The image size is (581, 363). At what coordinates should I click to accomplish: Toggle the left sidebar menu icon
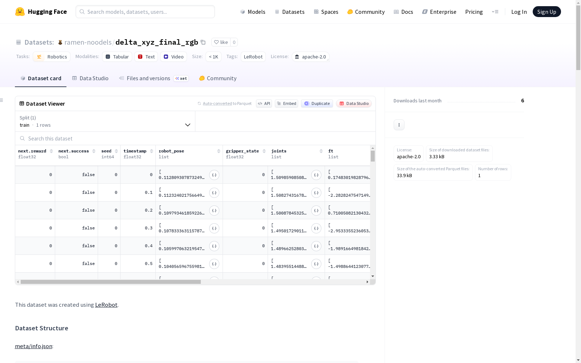[x=2, y=100]
